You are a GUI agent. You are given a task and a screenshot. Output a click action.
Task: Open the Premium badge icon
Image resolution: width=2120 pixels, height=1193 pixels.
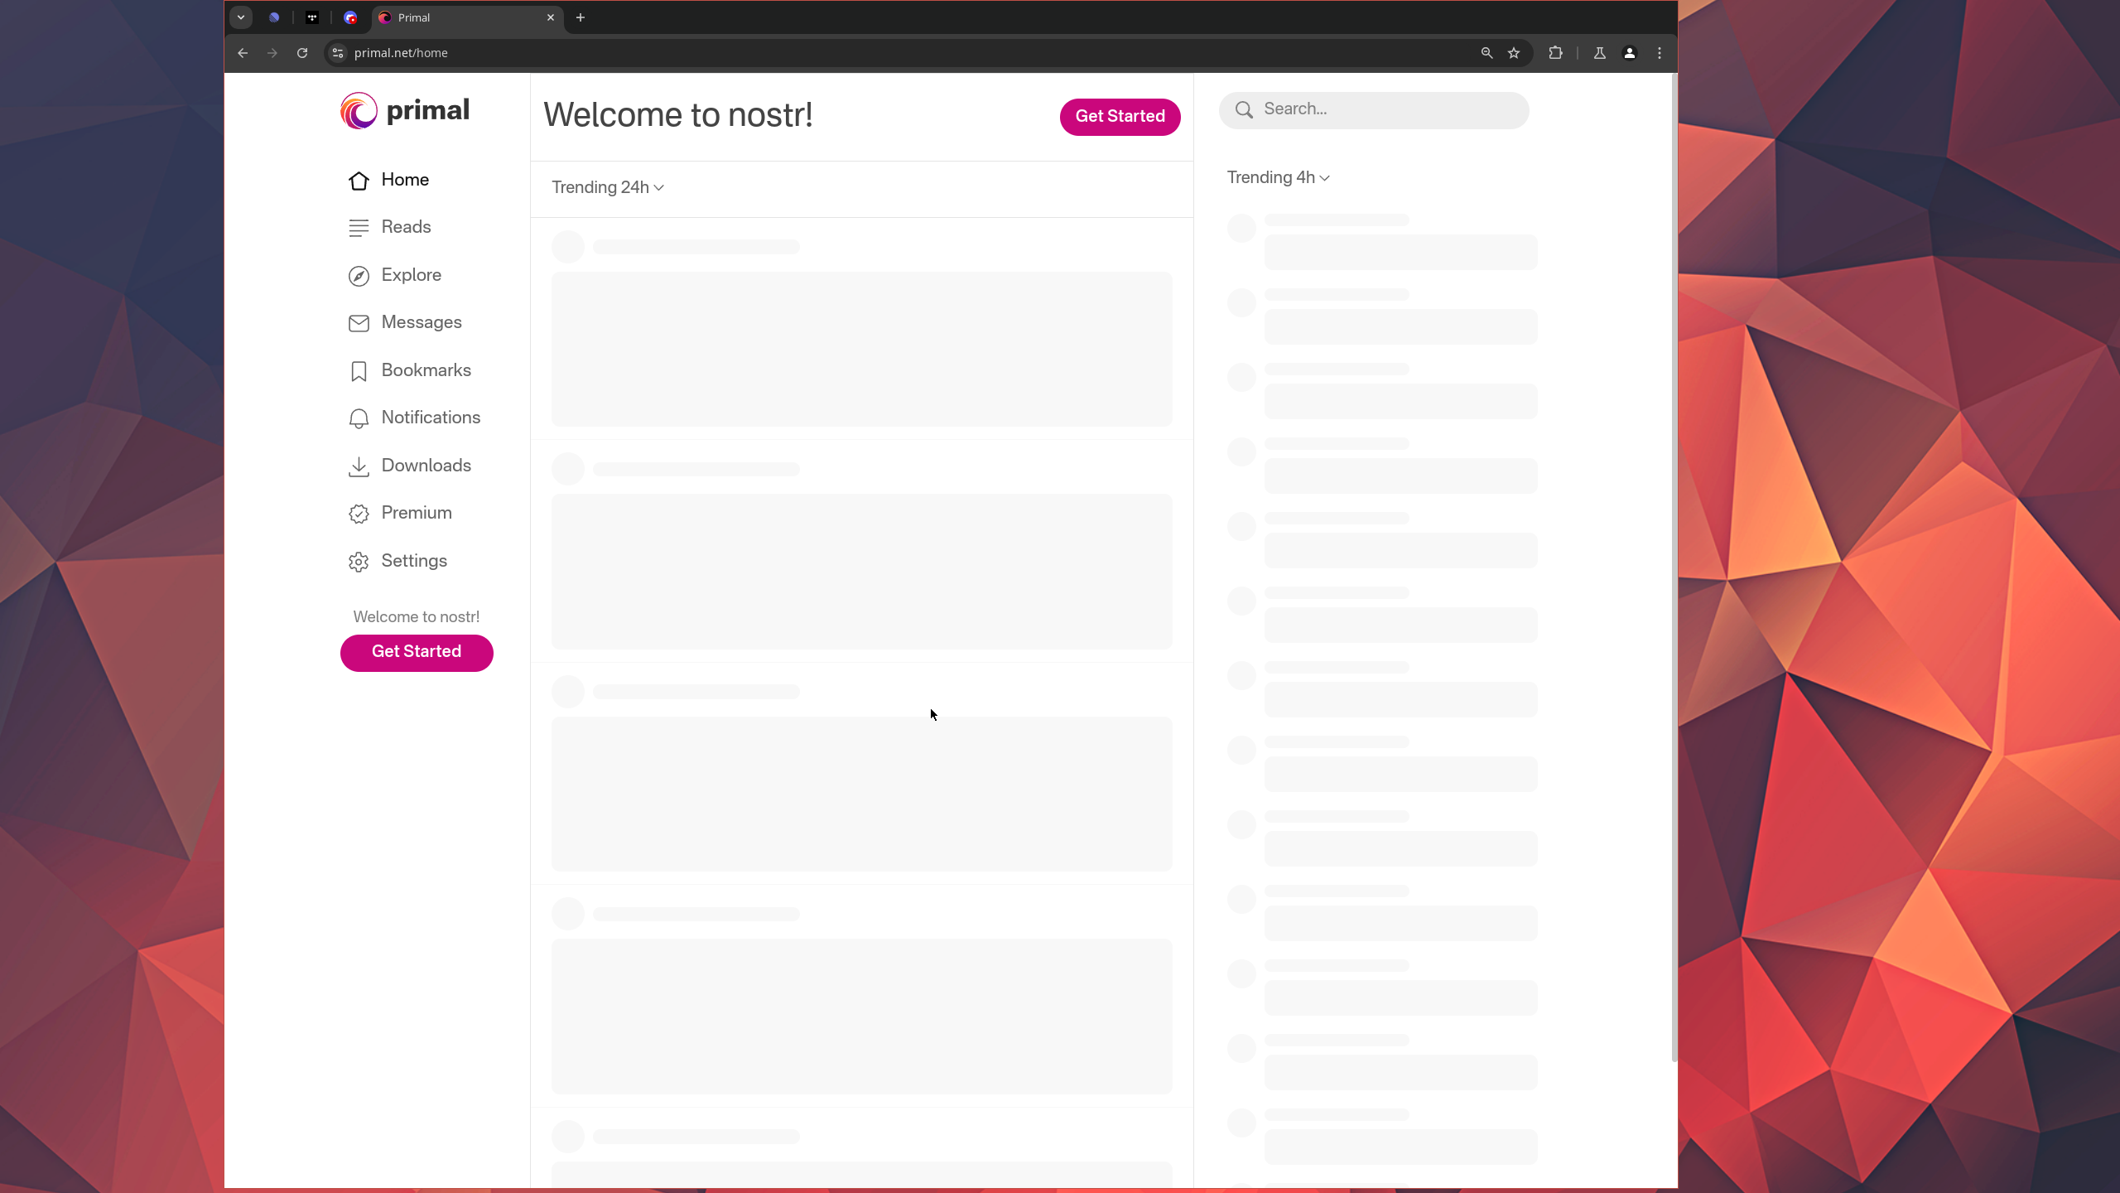click(x=359, y=514)
